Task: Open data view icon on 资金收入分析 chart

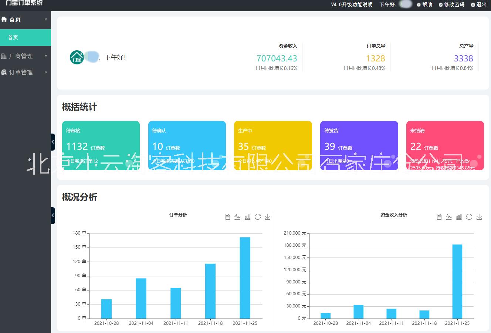Action: 439,217
